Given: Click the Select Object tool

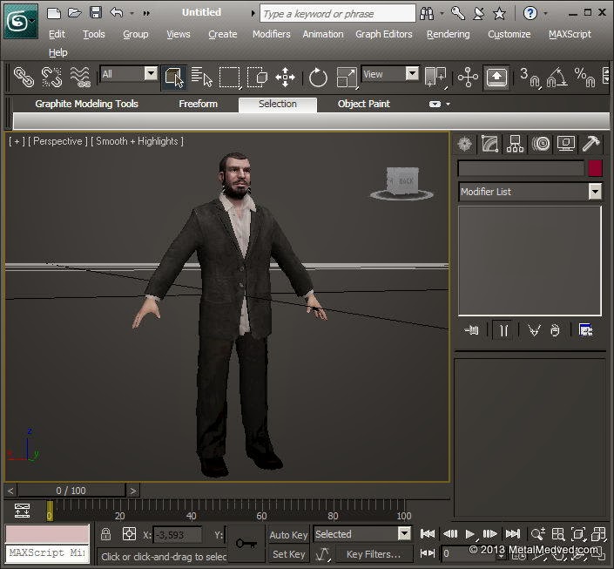Looking at the screenshot, I should click(172, 78).
